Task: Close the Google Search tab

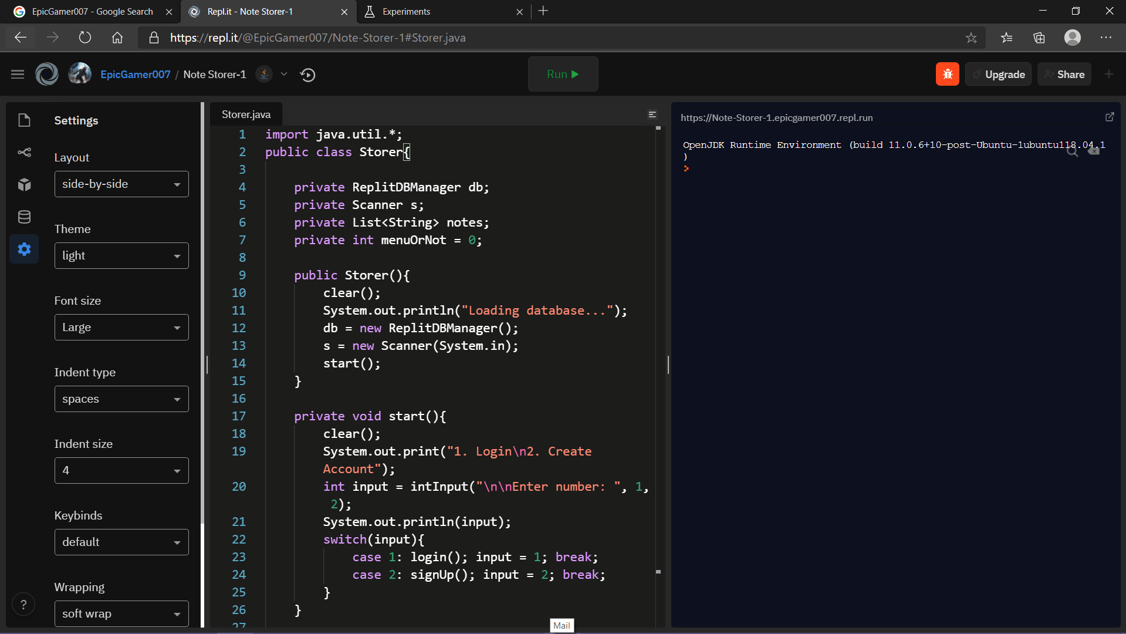Action: pyautogui.click(x=169, y=12)
